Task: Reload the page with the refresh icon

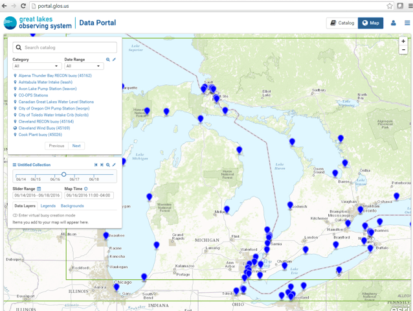Action: point(23,6)
